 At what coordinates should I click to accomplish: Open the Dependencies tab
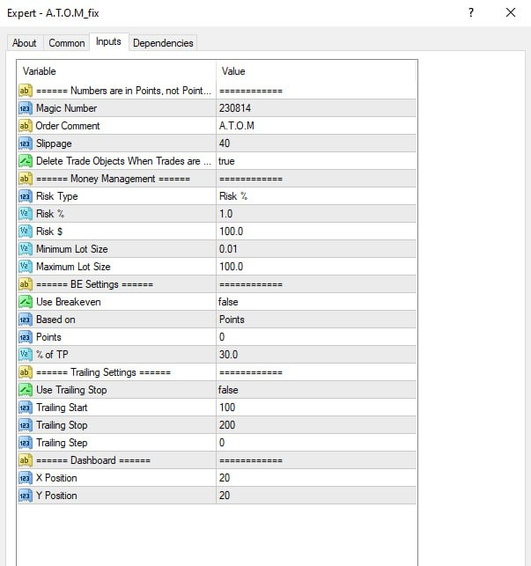(x=163, y=43)
